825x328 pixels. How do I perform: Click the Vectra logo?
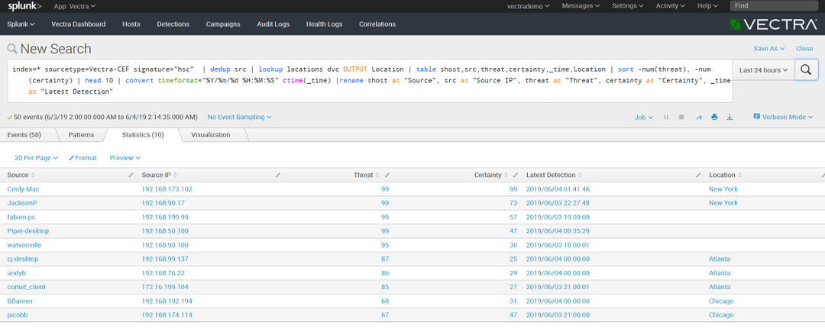tap(773, 24)
